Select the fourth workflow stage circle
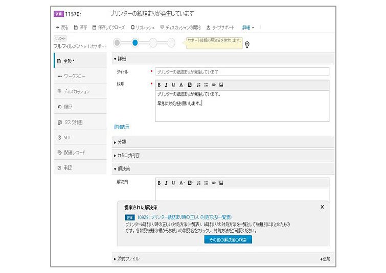Image resolution: width=386 pixels, height=273 pixels. click(x=171, y=43)
